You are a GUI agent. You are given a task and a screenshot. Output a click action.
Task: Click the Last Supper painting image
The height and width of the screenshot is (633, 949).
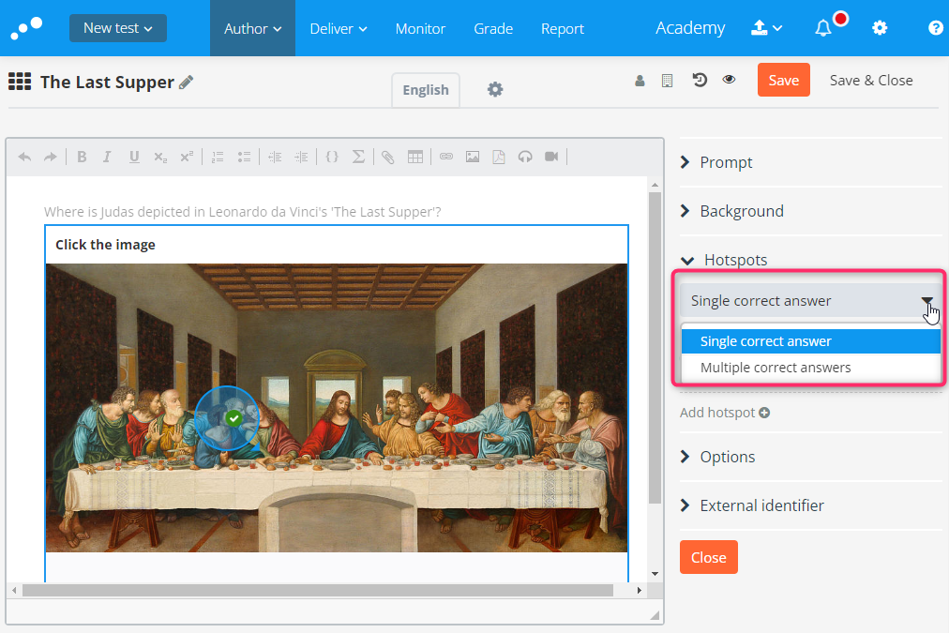[337, 408]
